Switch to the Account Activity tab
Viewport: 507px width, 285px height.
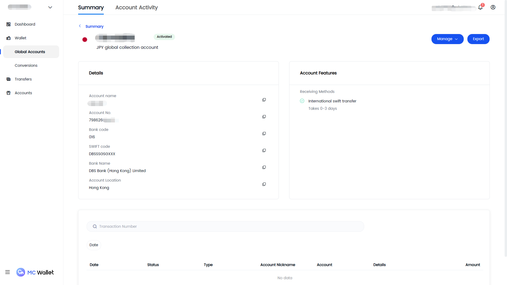(x=137, y=7)
